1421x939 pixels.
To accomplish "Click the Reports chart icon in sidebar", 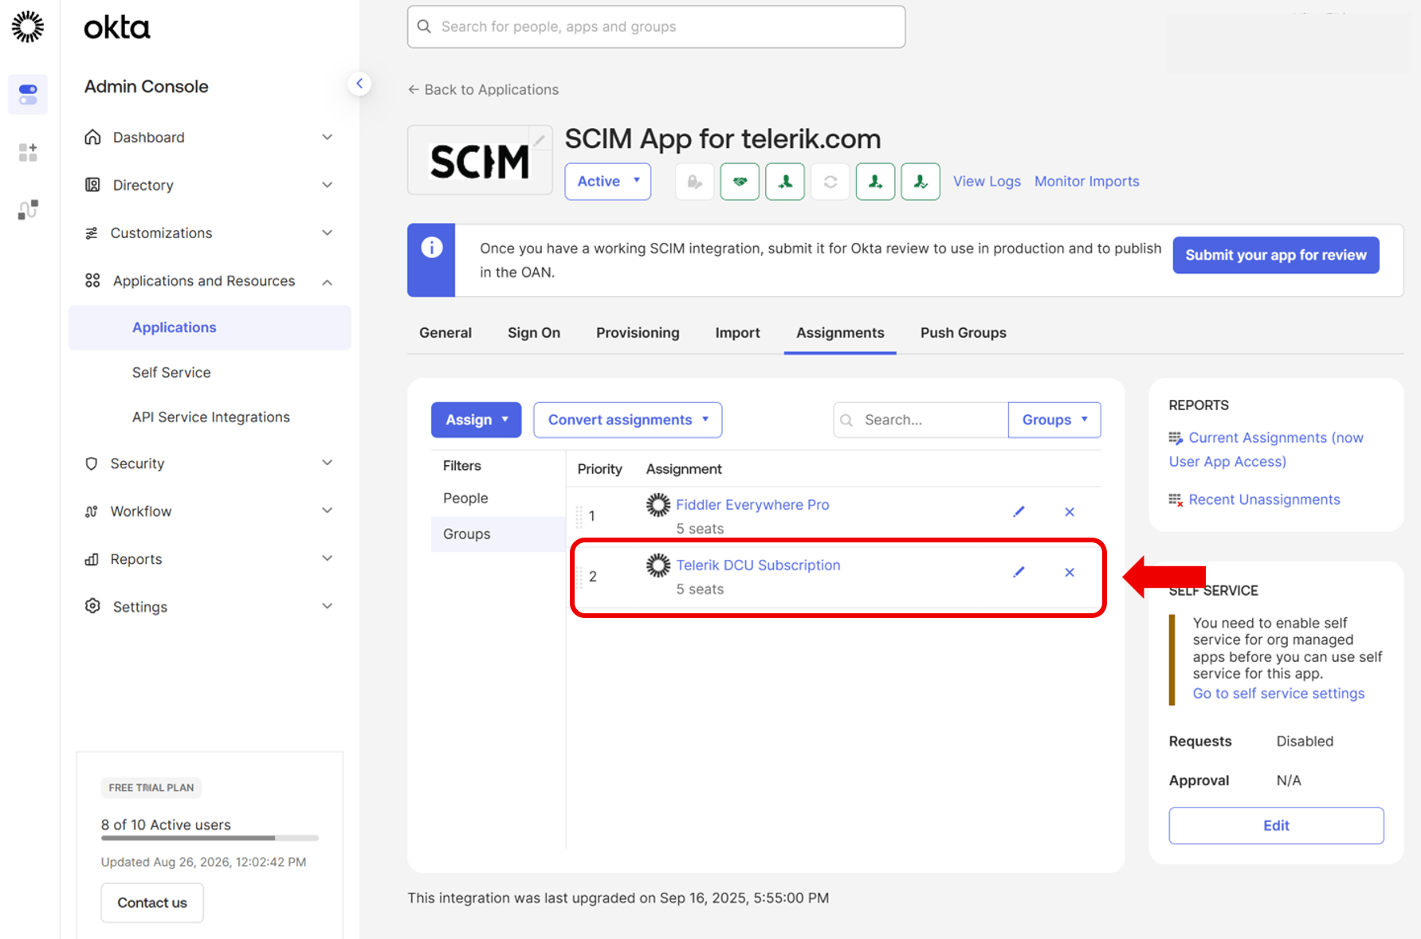I will (x=92, y=559).
